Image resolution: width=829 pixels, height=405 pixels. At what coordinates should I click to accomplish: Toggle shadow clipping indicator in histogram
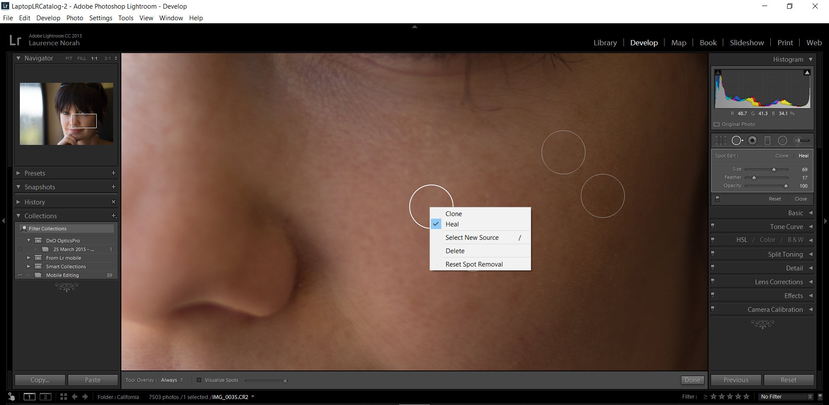718,72
